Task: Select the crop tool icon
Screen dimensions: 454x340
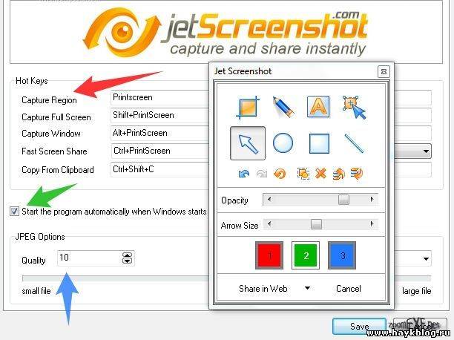Action: point(248,108)
